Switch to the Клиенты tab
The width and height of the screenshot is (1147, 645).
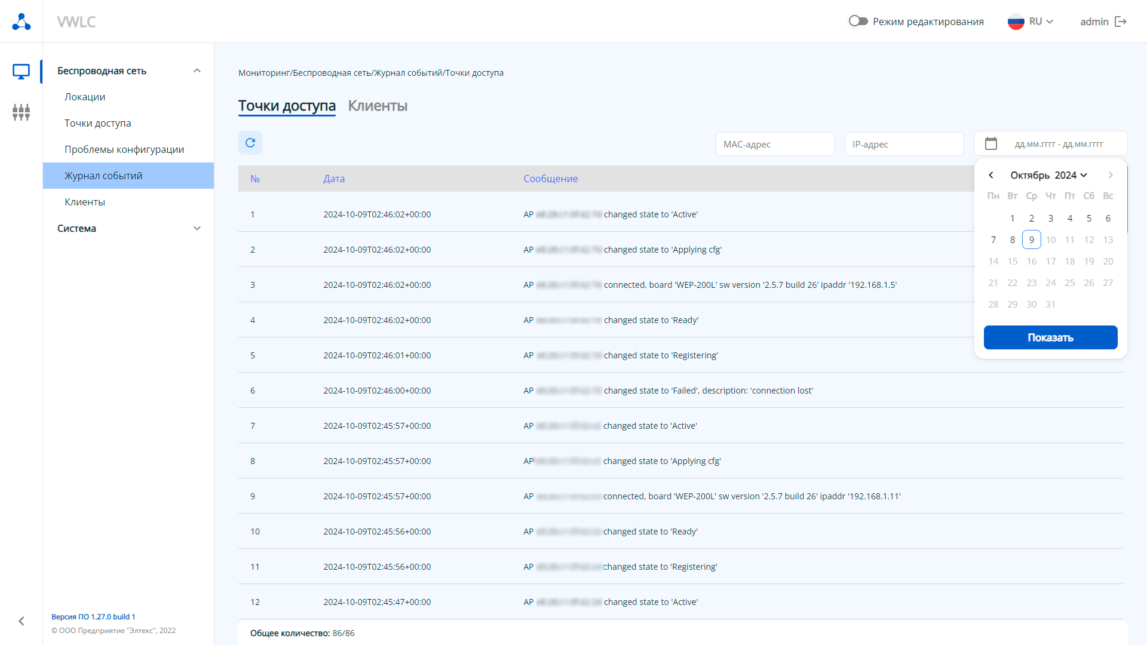(378, 106)
